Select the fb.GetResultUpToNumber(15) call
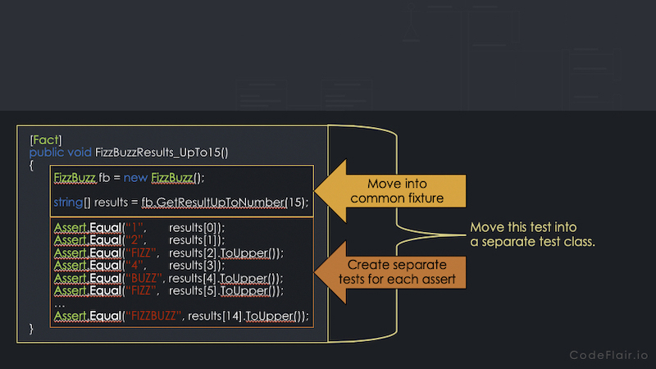 coord(223,203)
